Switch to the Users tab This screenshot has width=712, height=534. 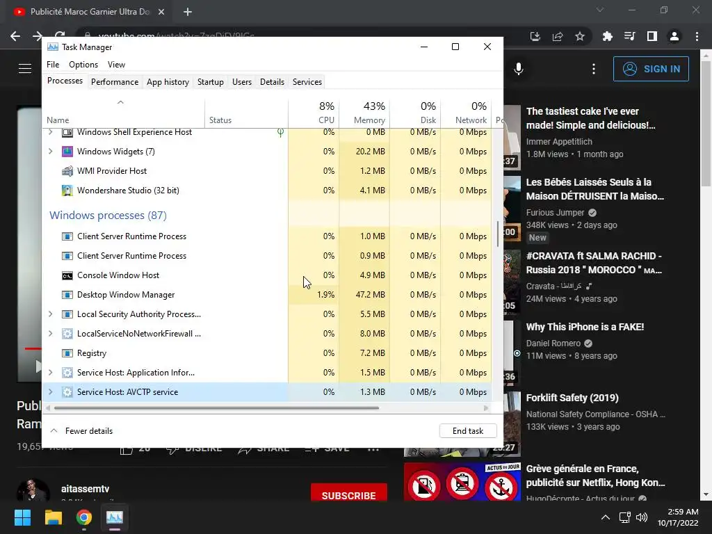241,82
